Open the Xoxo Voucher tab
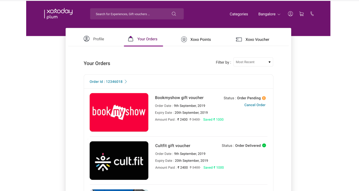359x191 pixels. [x=253, y=39]
